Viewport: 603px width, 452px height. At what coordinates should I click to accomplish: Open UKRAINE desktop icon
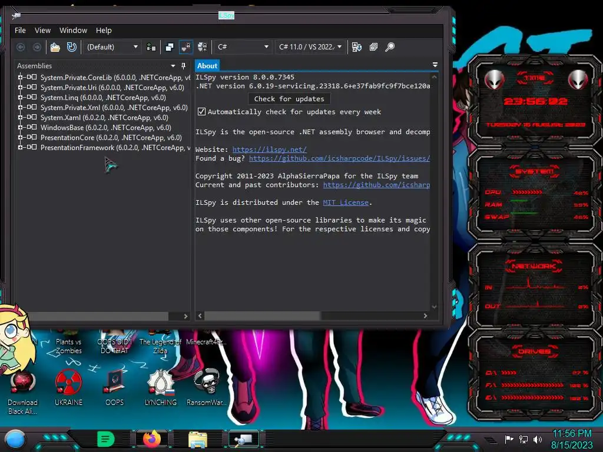pyautogui.click(x=68, y=388)
